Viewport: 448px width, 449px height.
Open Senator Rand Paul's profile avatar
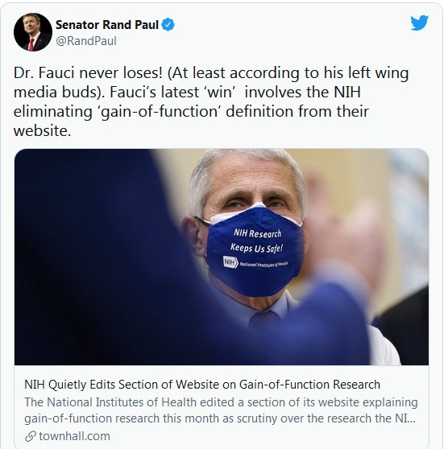coord(33,32)
